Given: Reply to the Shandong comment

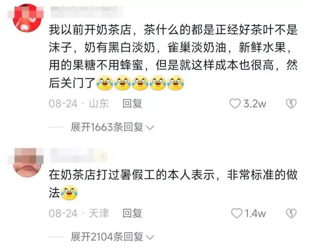Looking at the screenshot, I should click(x=132, y=104).
